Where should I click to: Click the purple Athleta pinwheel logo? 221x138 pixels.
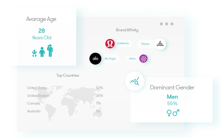click(x=143, y=59)
